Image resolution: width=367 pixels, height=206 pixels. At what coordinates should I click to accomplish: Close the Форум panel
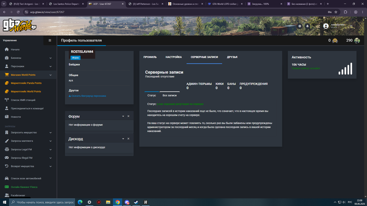point(128,116)
